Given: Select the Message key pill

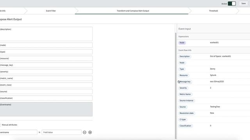Looking at the screenshot, I should (185, 82).
